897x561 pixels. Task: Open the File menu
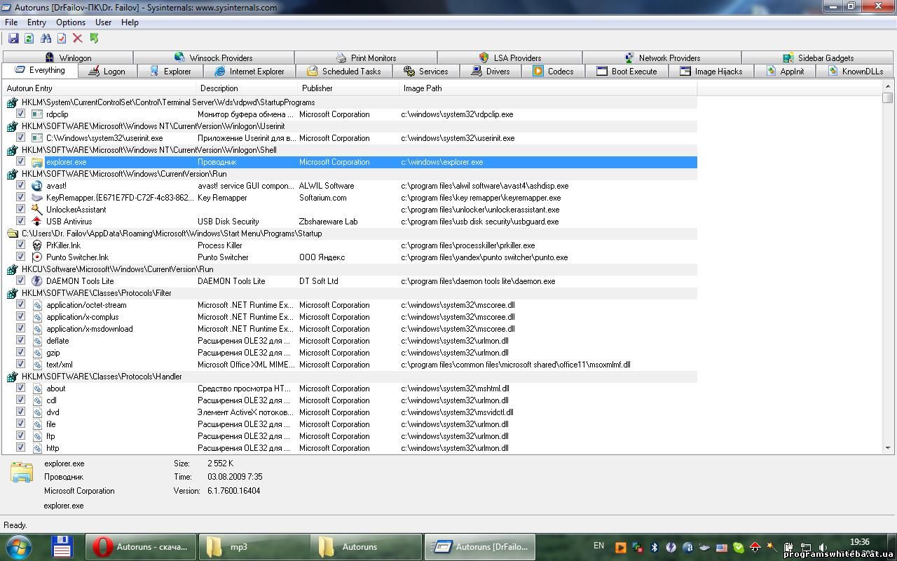click(x=11, y=22)
